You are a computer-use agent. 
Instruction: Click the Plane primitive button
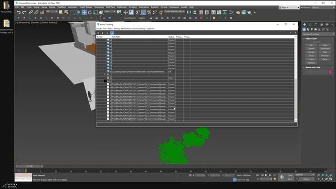click(x=325, y=59)
